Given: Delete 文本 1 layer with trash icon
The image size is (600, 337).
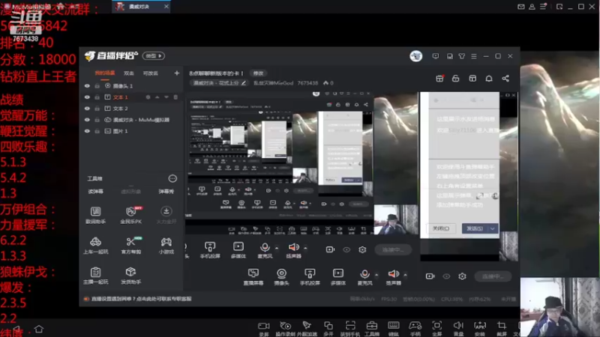Looking at the screenshot, I should 175,97.
